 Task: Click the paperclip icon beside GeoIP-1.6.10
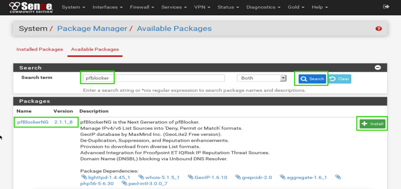190,177
